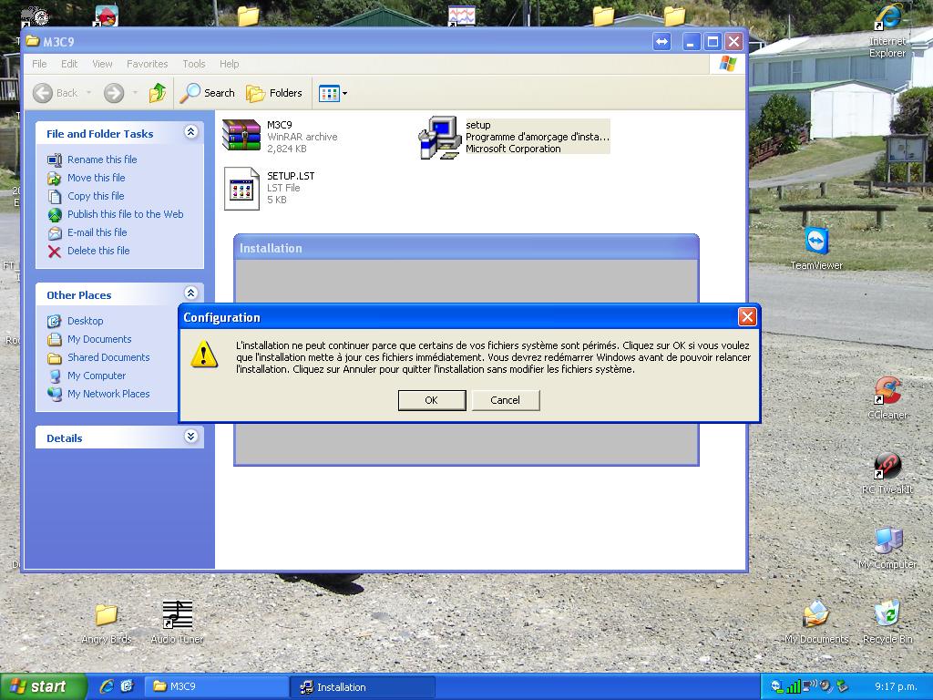Click Copy this file link
This screenshot has height=700, width=933.
coord(95,196)
